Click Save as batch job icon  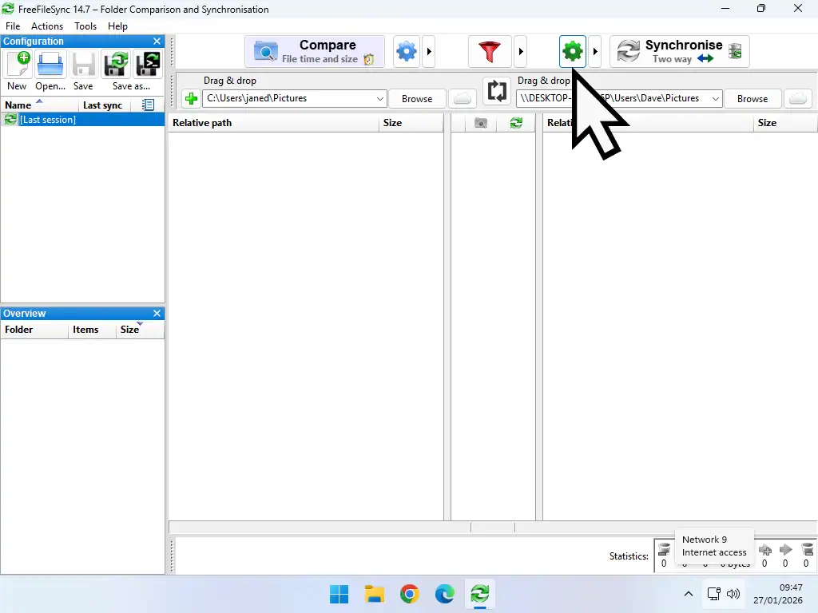point(148,64)
